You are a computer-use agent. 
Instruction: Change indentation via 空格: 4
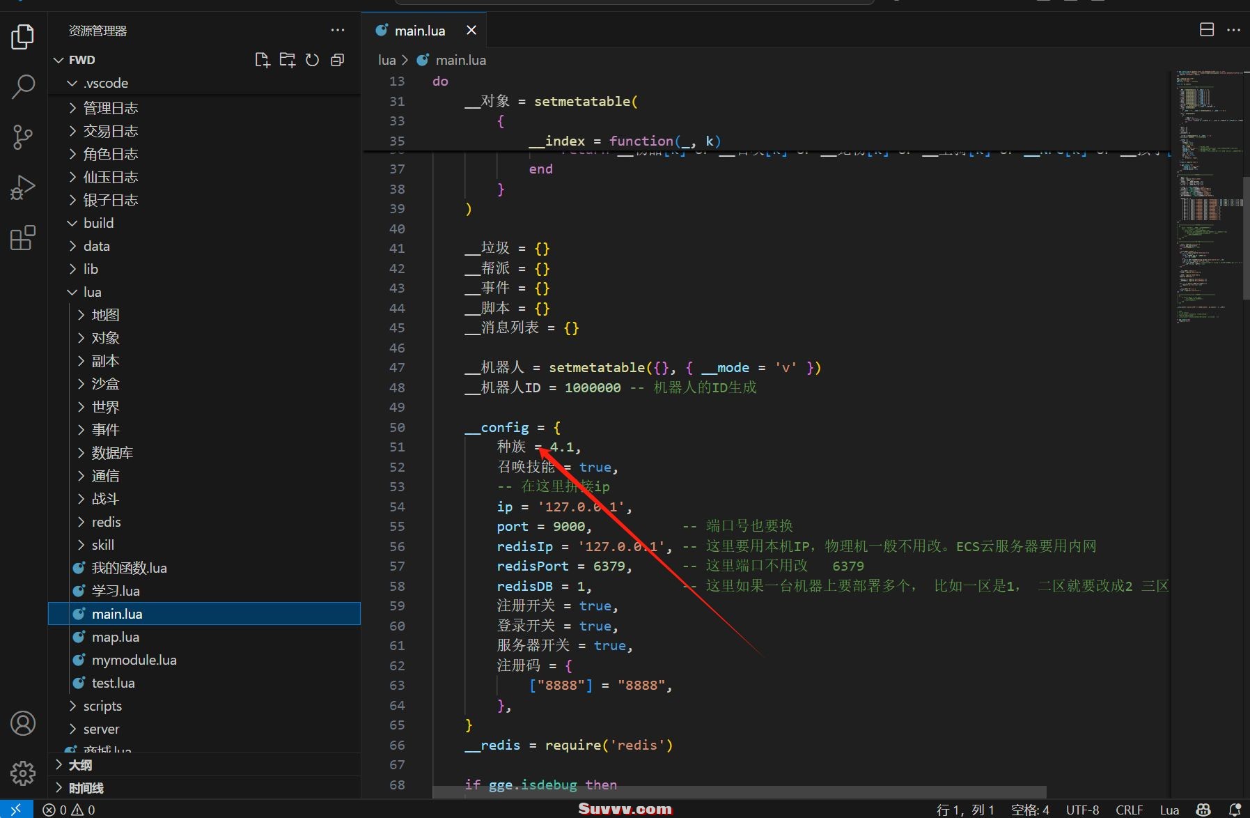click(x=1030, y=810)
